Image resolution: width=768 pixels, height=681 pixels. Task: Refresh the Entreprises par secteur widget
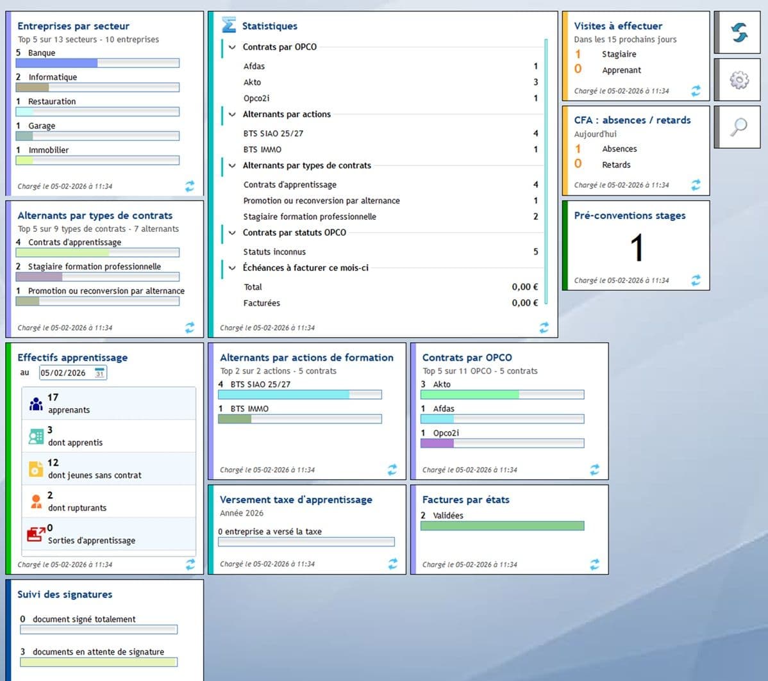(190, 186)
